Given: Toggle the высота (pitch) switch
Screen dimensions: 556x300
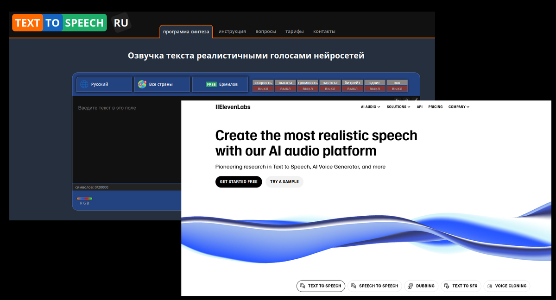Looking at the screenshot, I should click(285, 86).
